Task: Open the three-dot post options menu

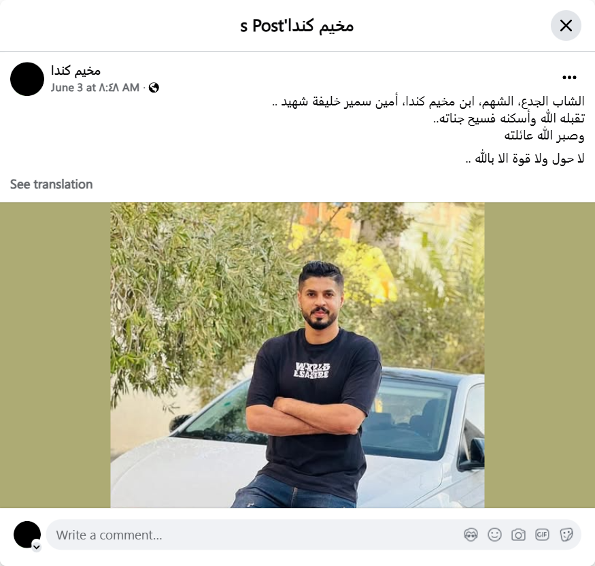Action: 569,78
